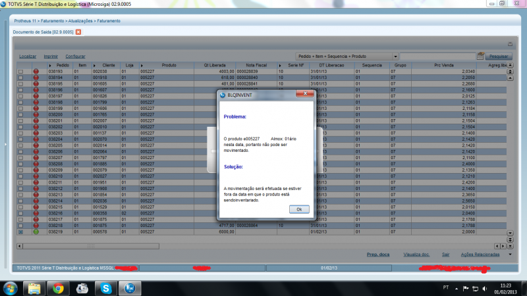This screenshot has width=527, height=296.
Task: Tick the checkbox of pedido 038205
Action: tap(21, 145)
